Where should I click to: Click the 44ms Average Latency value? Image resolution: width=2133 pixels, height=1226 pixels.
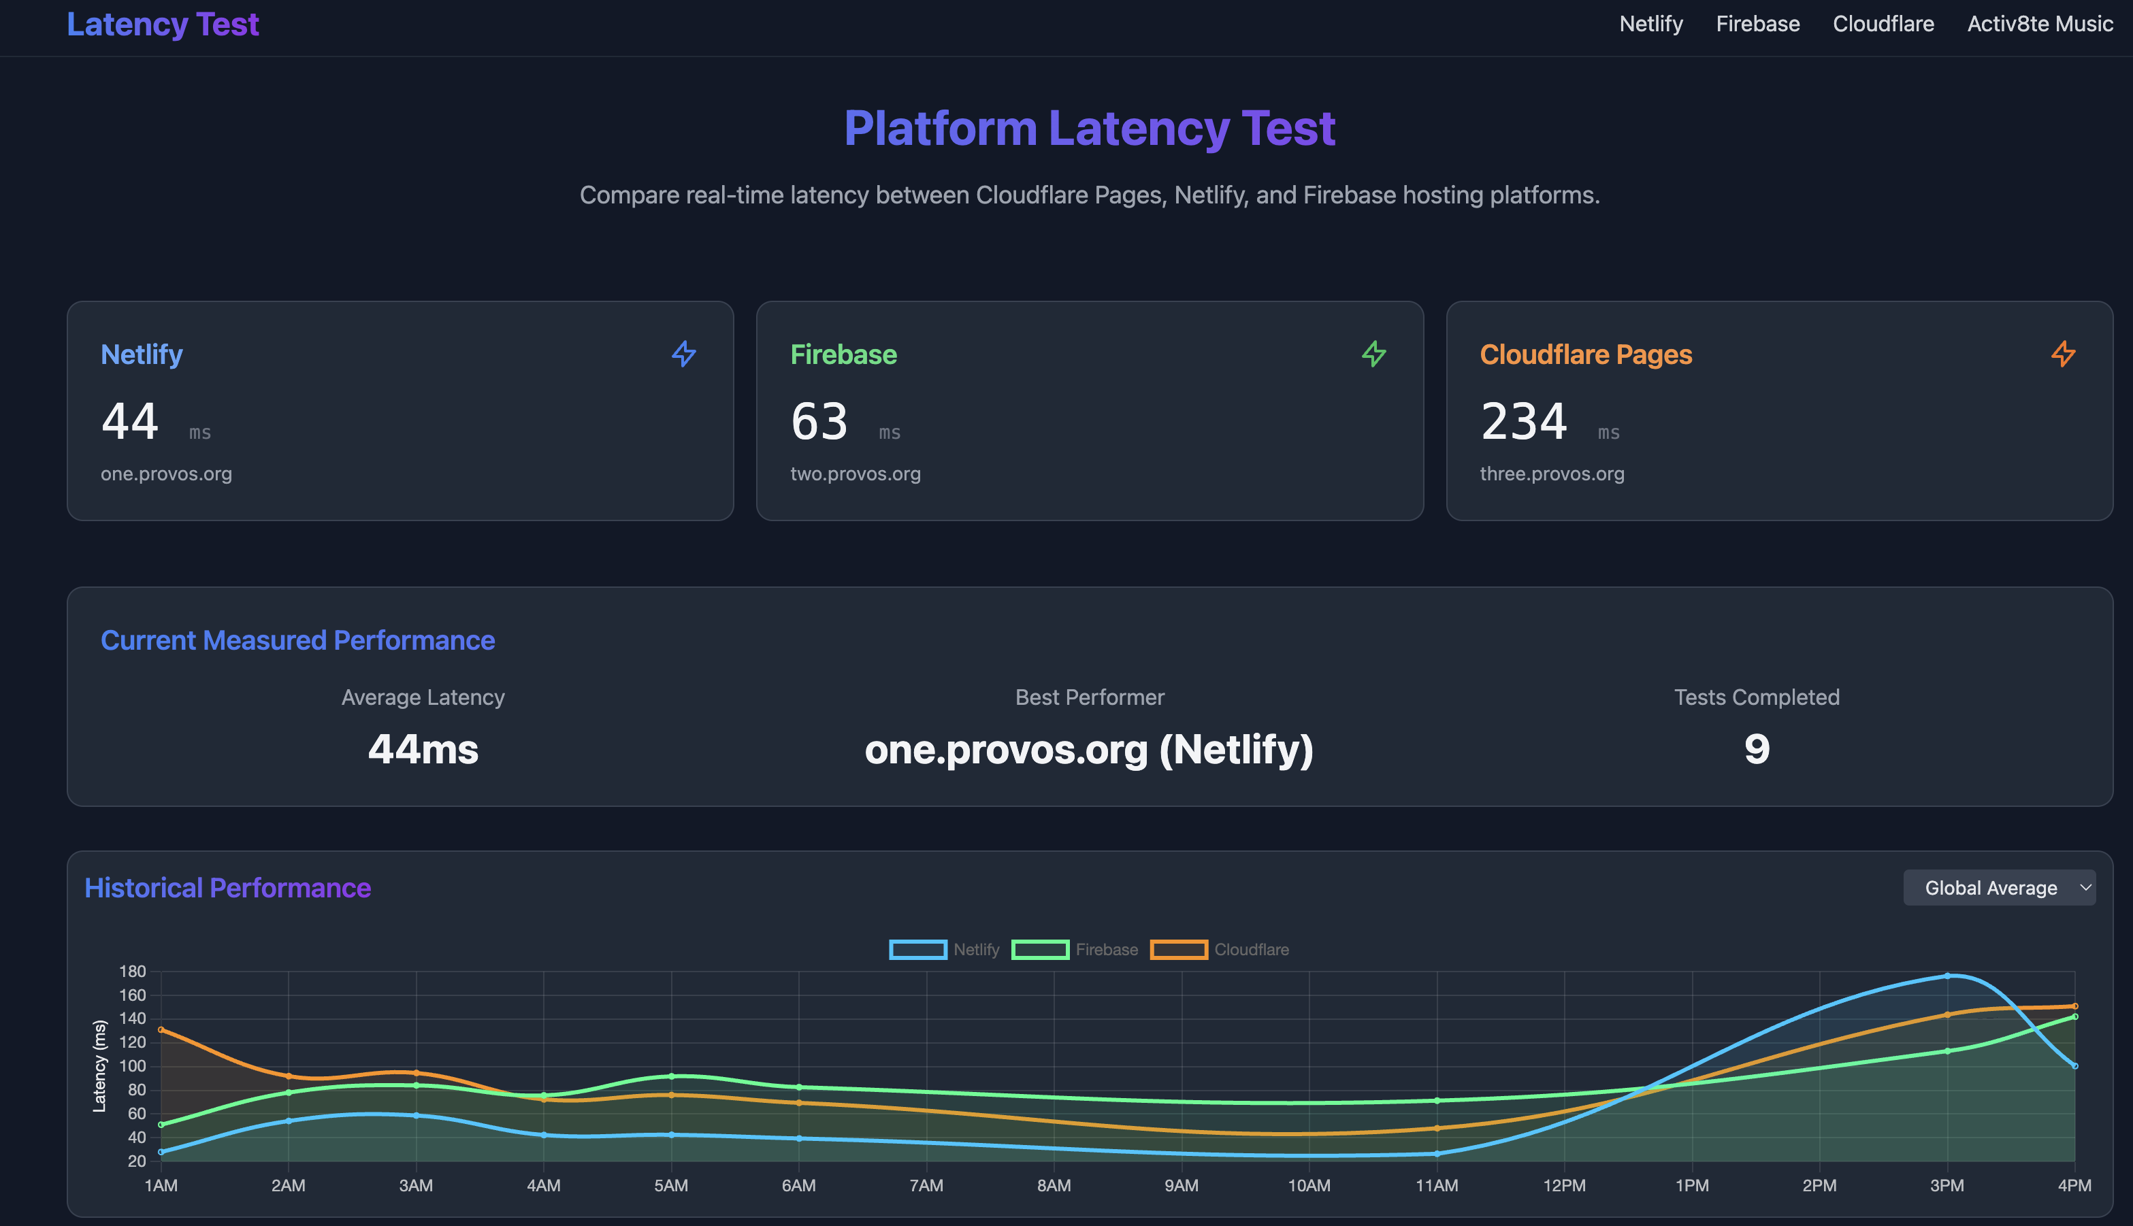pos(423,748)
